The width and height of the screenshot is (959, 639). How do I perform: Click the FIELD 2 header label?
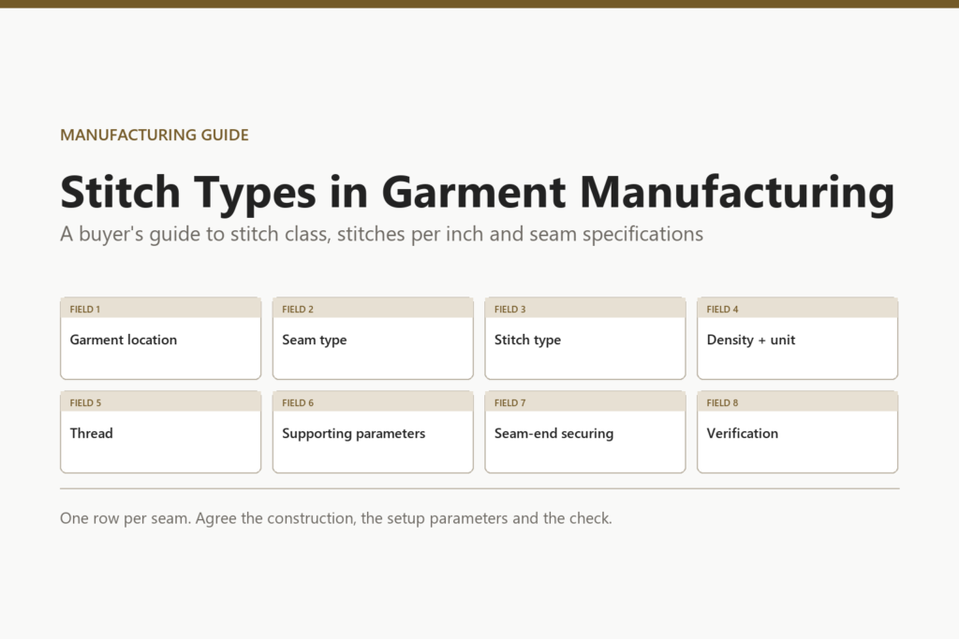tap(298, 309)
